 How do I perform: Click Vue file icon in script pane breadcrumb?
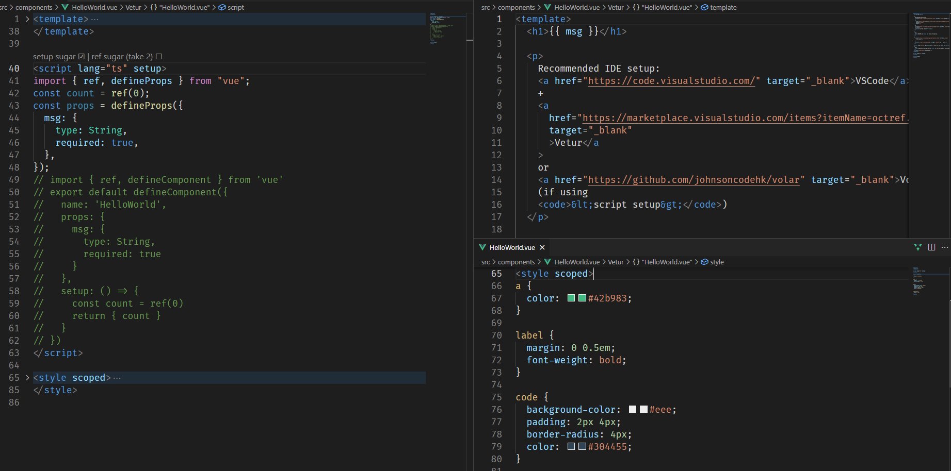[65, 7]
